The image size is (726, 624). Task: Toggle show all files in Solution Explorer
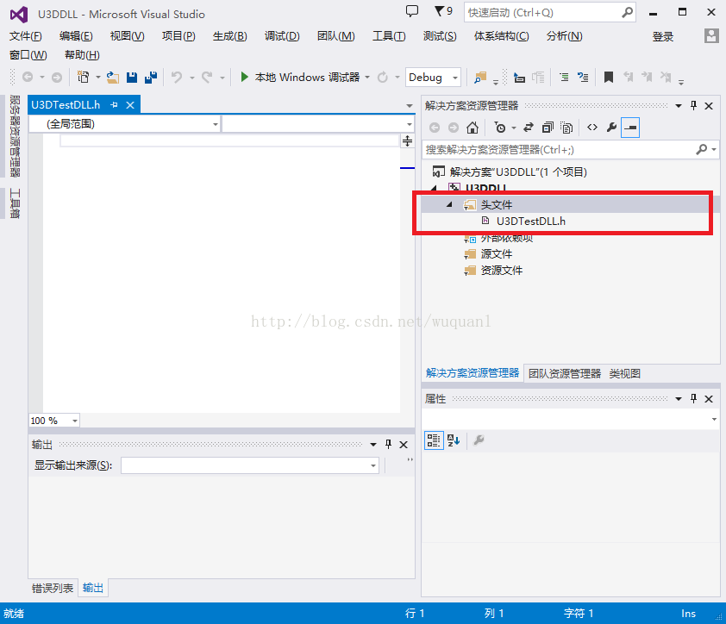pos(566,128)
